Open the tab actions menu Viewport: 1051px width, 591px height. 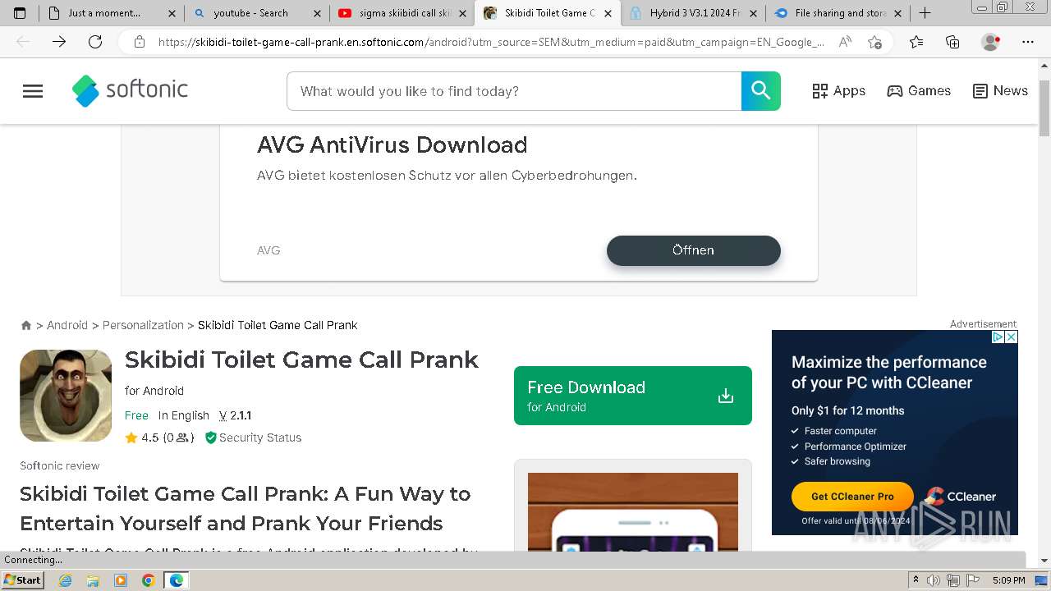pyautogui.click(x=20, y=13)
